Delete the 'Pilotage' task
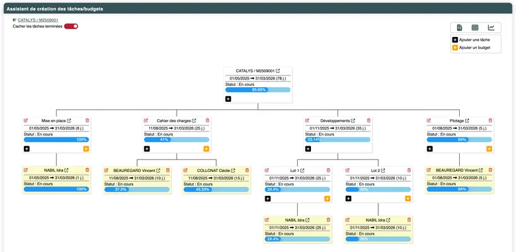The height and width of the screenshot is (252, 516). pyautogui.click(x=490, y=120)
